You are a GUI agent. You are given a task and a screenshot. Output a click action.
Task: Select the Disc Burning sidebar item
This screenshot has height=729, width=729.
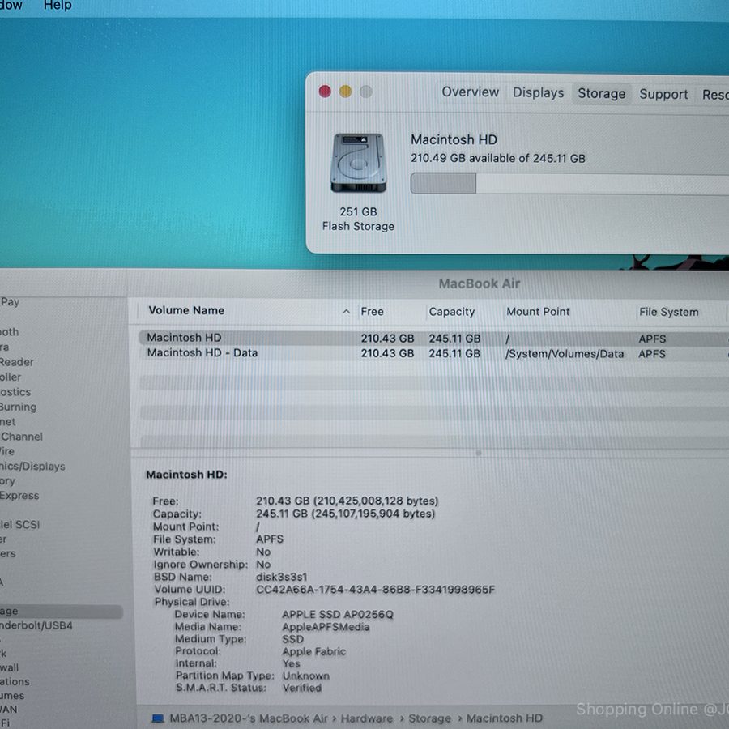18,407
